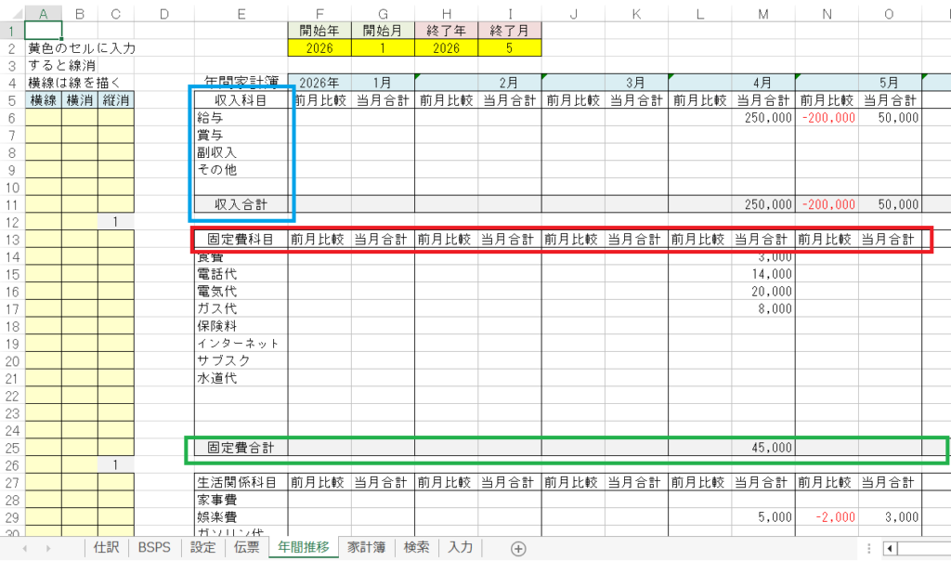Add a new sheet with the plus icon
This screenshot has height=561, width=951.
tap(518, 549)
